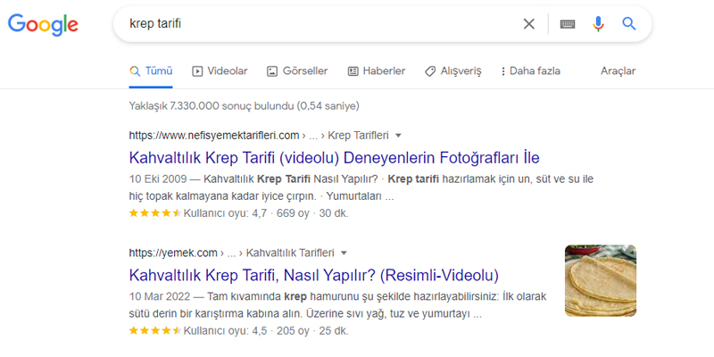Image resolution: width=714 pixels, height=357 pixels.
Task: Open the on-screen keyboard icon
Action: tap(568, 24)
